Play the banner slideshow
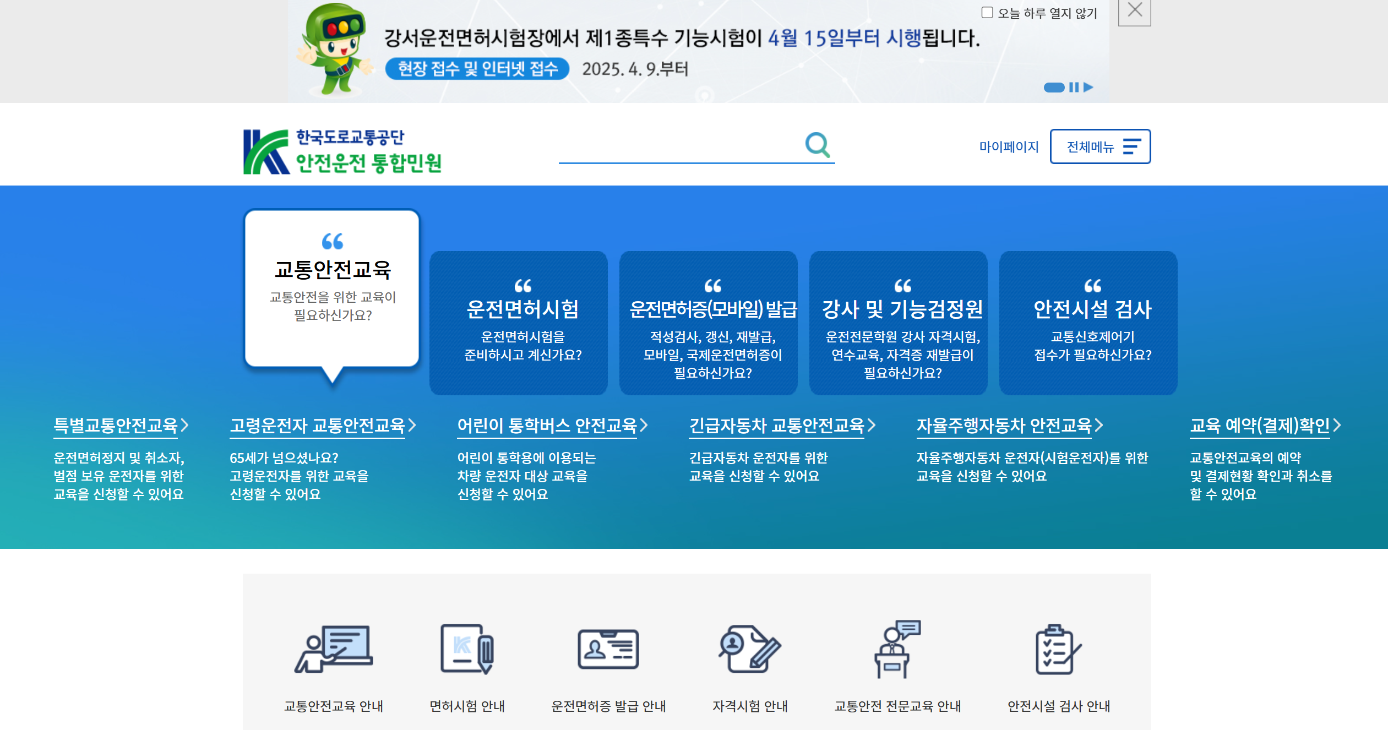Viewport: 1388px width, 730px height. [x=1088, y=88]
